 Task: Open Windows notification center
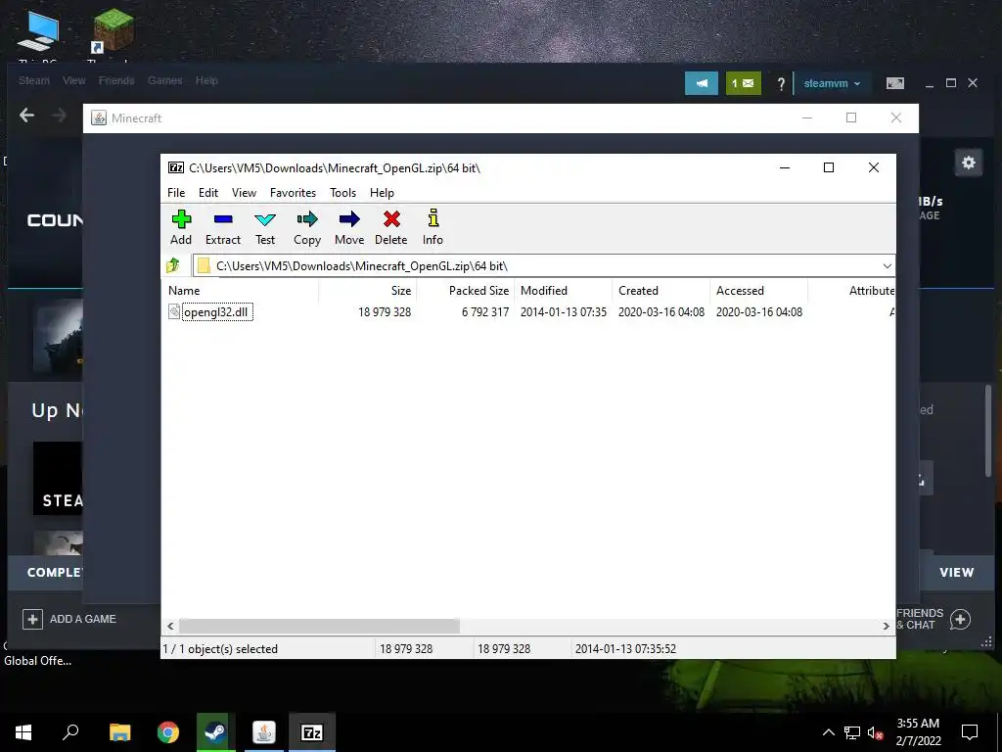(970, 732)
